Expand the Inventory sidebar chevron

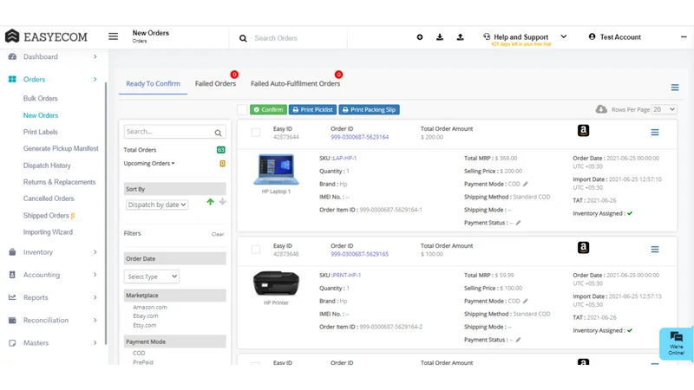(x=95, y=252)
